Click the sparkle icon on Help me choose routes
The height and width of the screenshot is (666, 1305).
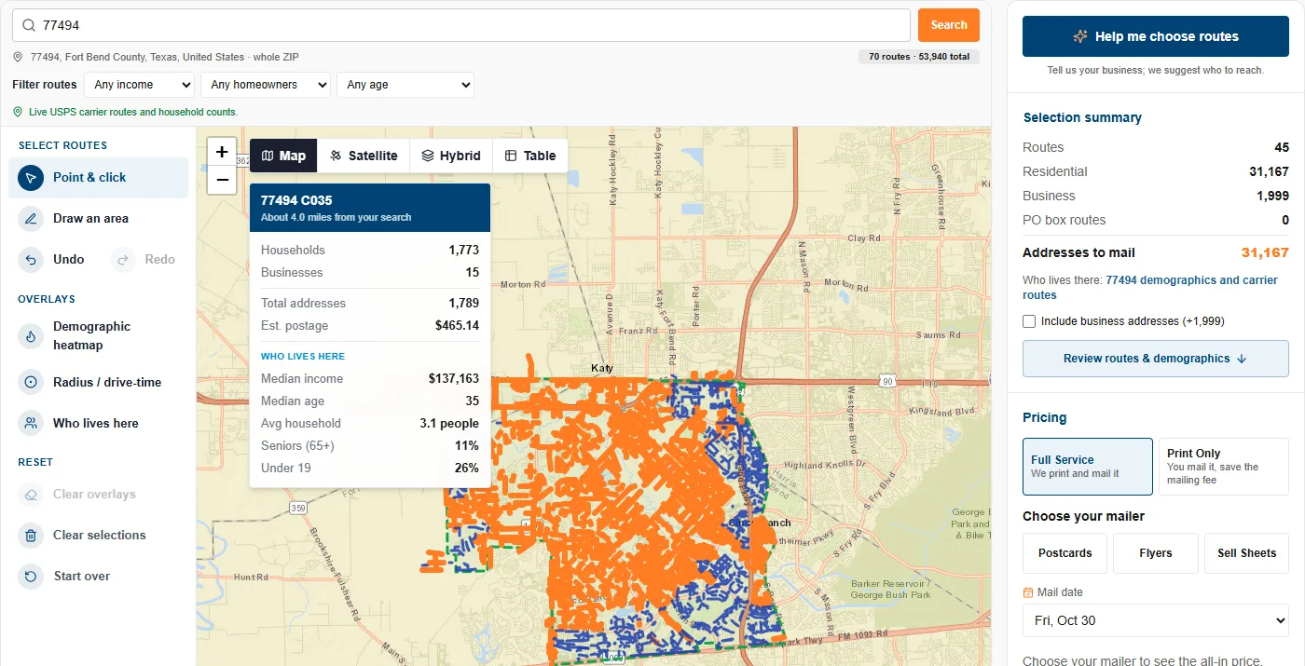click(1080, 36)
